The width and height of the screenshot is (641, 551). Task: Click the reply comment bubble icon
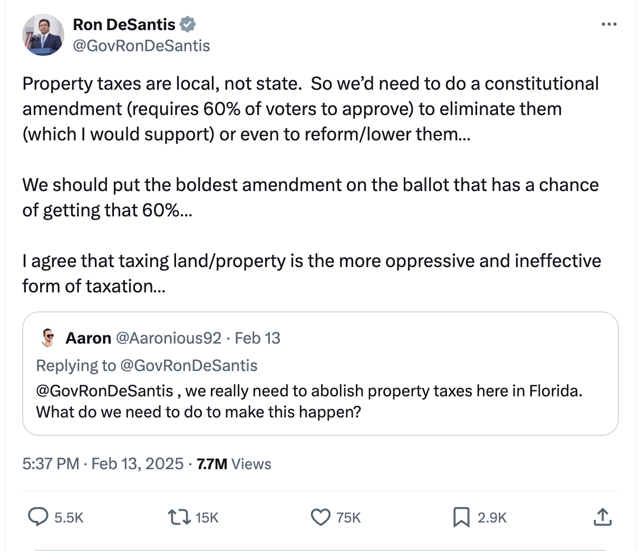[x=38, y=517]
